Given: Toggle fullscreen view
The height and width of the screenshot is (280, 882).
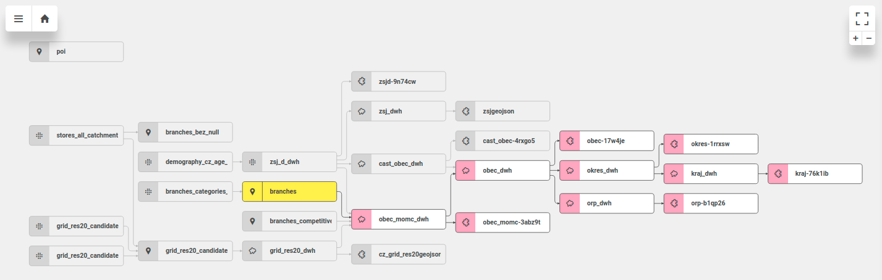Looking at the screenshot, I should (862, 19).
